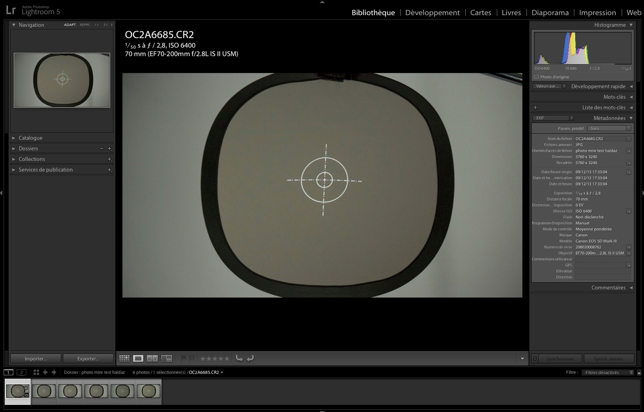Viewport: 644px width, 412px height.
Task: Enable the 'Photo d'origine' checkbox
Action: click(x=536, y=77)
